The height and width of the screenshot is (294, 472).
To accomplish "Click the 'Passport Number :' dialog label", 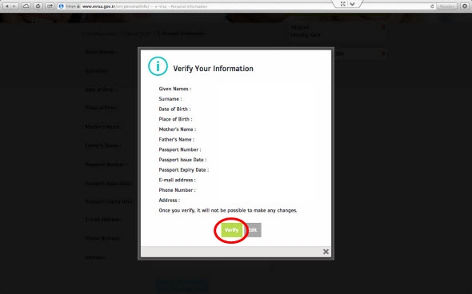I will [x=180, y=149].
